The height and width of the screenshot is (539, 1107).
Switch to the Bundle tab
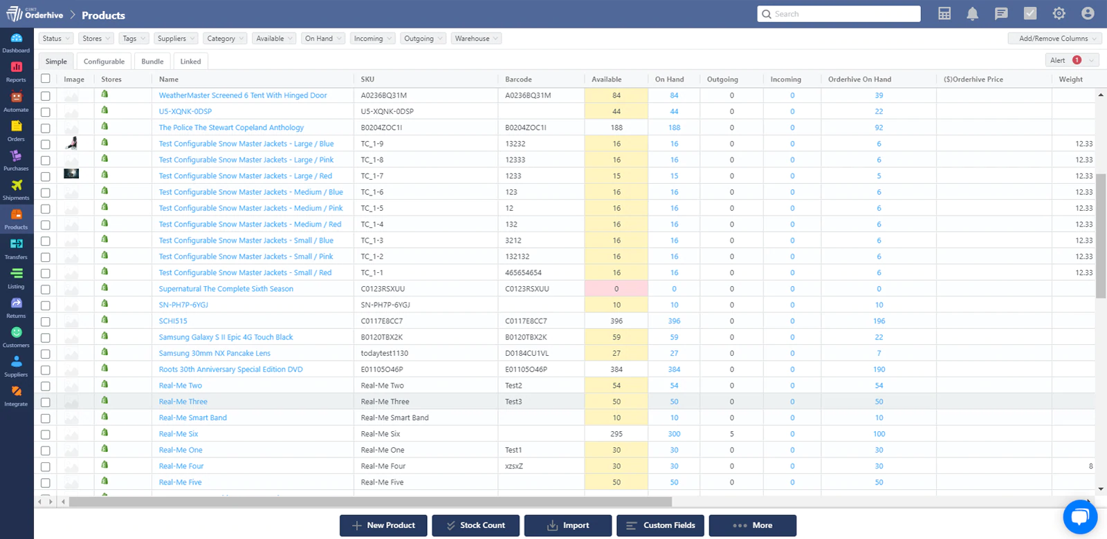pos(152,62)
